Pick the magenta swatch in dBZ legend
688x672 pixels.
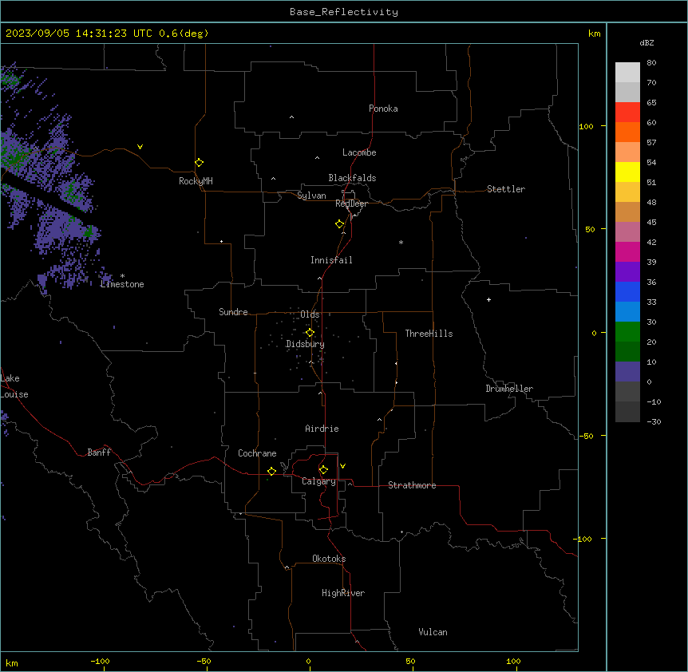(627, 251)
